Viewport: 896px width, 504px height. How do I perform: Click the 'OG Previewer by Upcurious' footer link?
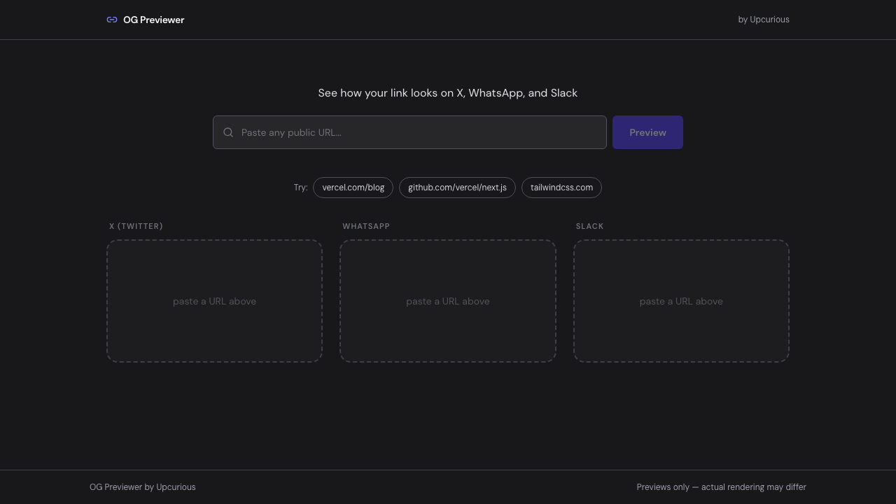point(143,487)
